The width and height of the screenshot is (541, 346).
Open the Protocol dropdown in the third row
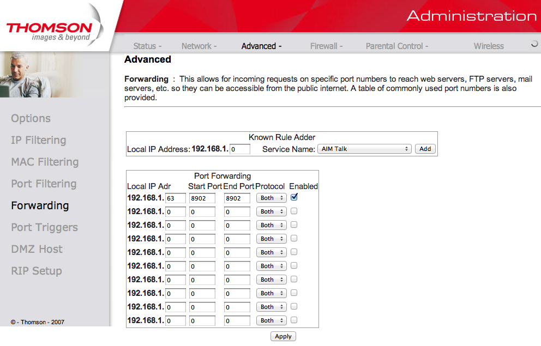pyautogui.click(x=272, y=225)
